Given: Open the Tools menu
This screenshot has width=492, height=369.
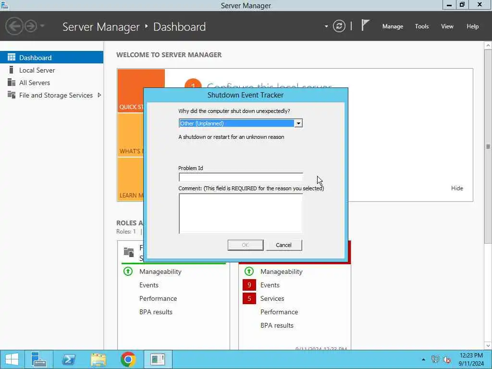Looking at the screenshot, I should click(422, 26).
